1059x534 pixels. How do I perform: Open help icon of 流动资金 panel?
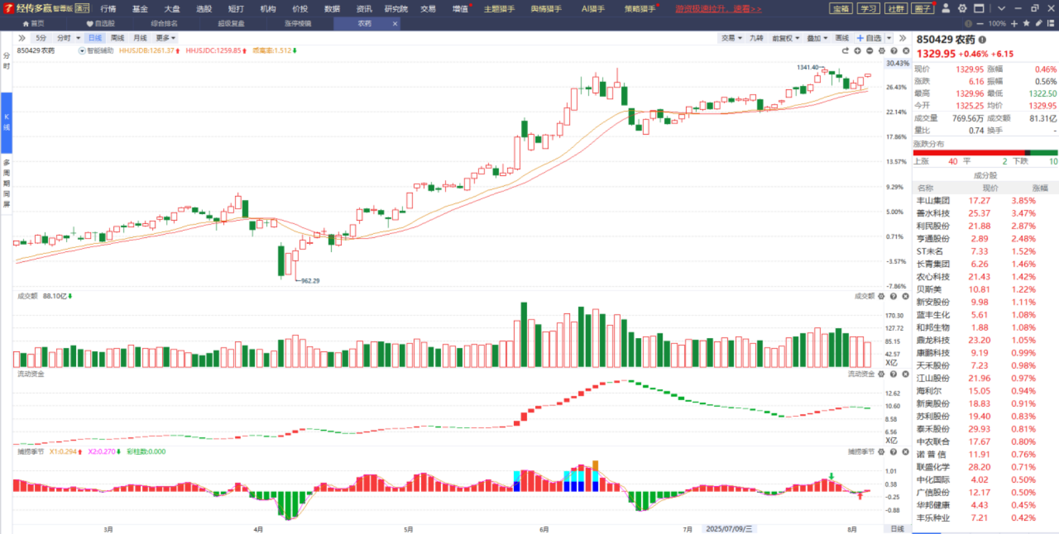pyautogui.click(x=893, y=374)
